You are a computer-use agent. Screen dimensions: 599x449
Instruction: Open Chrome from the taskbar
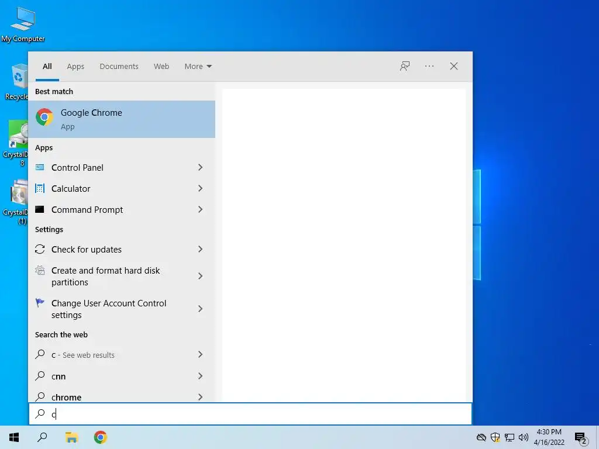coord(101,437)
